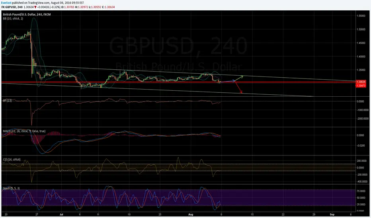Click the FX:GBPUSD, 240 symbol header
This screenshot has height=218, width=371.
[12, 7]
